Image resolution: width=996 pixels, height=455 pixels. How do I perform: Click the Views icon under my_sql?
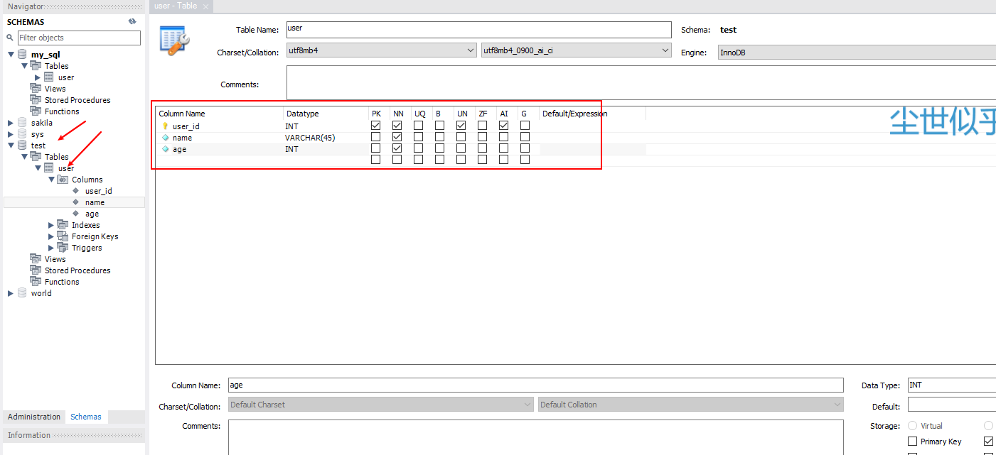36,89
